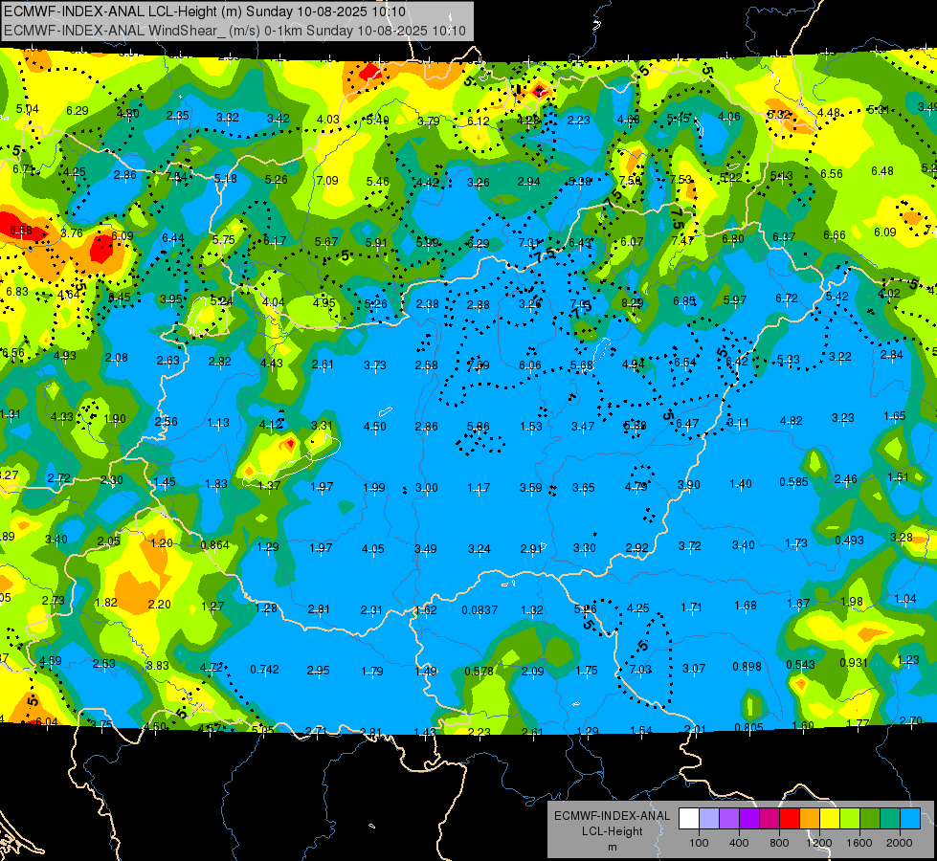Click the legend scale label 100
This screenshot has width=937, height=861.
700,843
